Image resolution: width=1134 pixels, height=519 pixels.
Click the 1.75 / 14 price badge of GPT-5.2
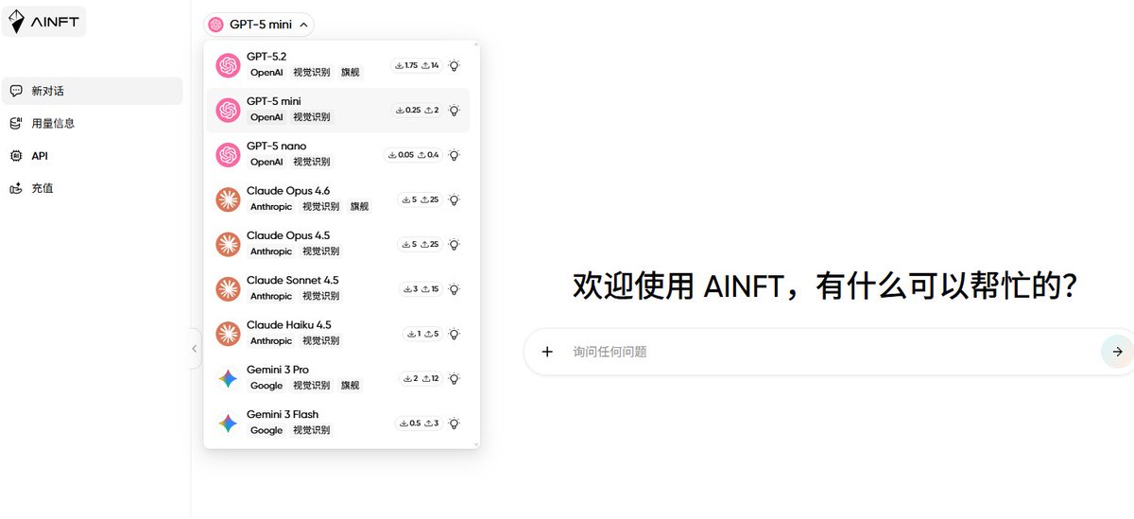[x=417, y=65]
